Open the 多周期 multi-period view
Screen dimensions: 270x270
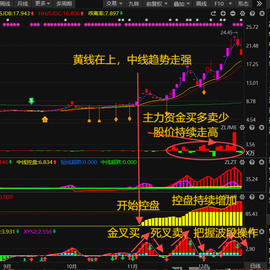[x=64, y=3]
